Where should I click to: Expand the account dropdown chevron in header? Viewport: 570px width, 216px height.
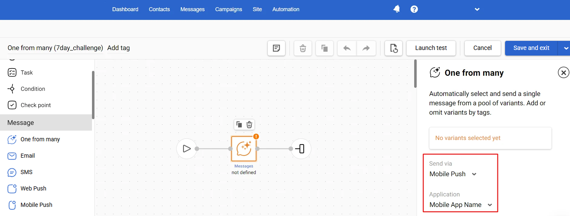click(477, 9)
